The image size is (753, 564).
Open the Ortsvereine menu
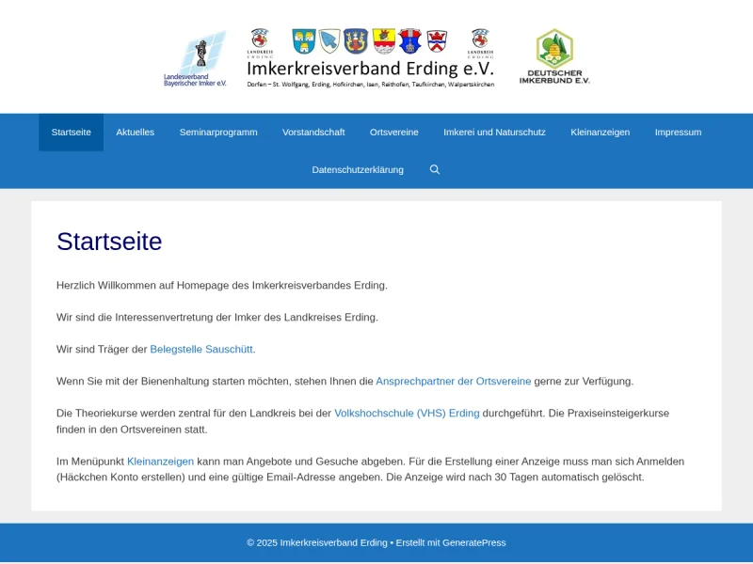394,133
